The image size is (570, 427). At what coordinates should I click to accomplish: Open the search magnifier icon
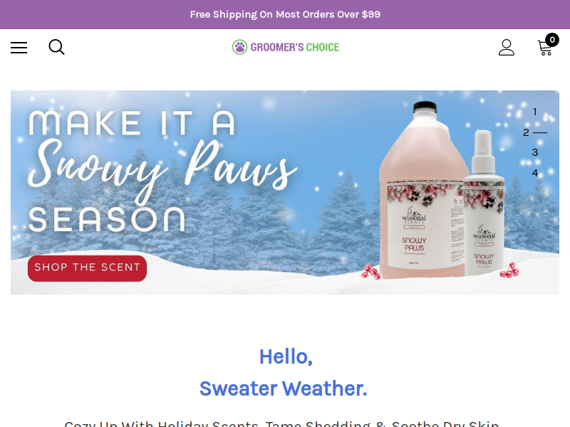(57, 47)
